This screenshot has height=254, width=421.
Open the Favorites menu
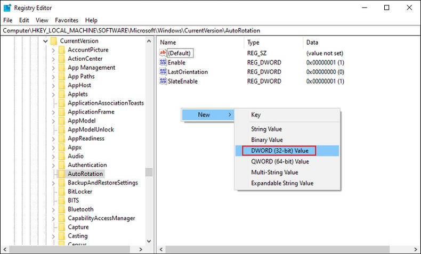[67, 20]
